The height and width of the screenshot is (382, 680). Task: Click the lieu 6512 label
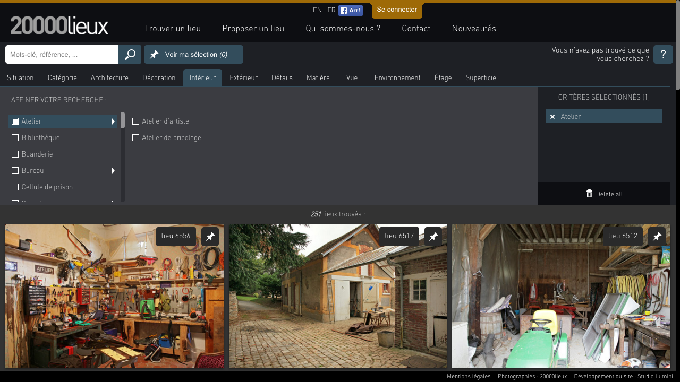coord(623,237)
